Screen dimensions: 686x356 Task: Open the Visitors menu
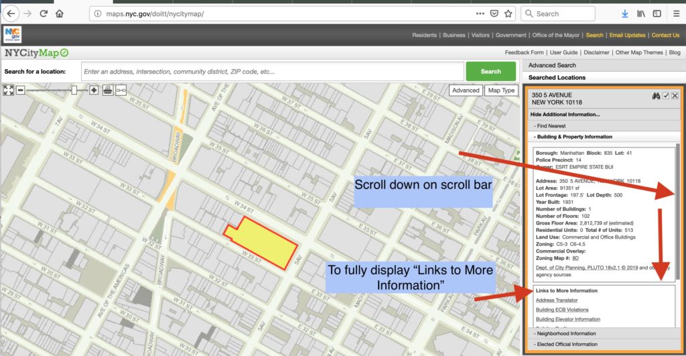click(480, 35)
